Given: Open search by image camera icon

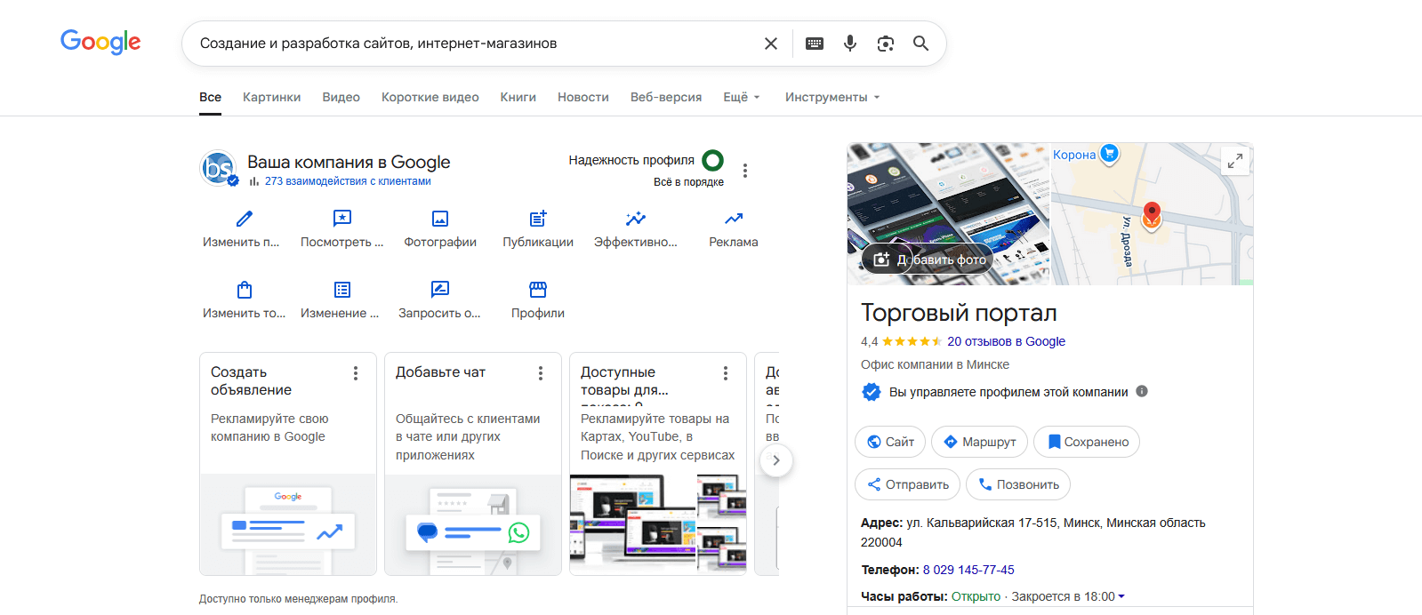Looking at the screenshot, I should 886,44.
